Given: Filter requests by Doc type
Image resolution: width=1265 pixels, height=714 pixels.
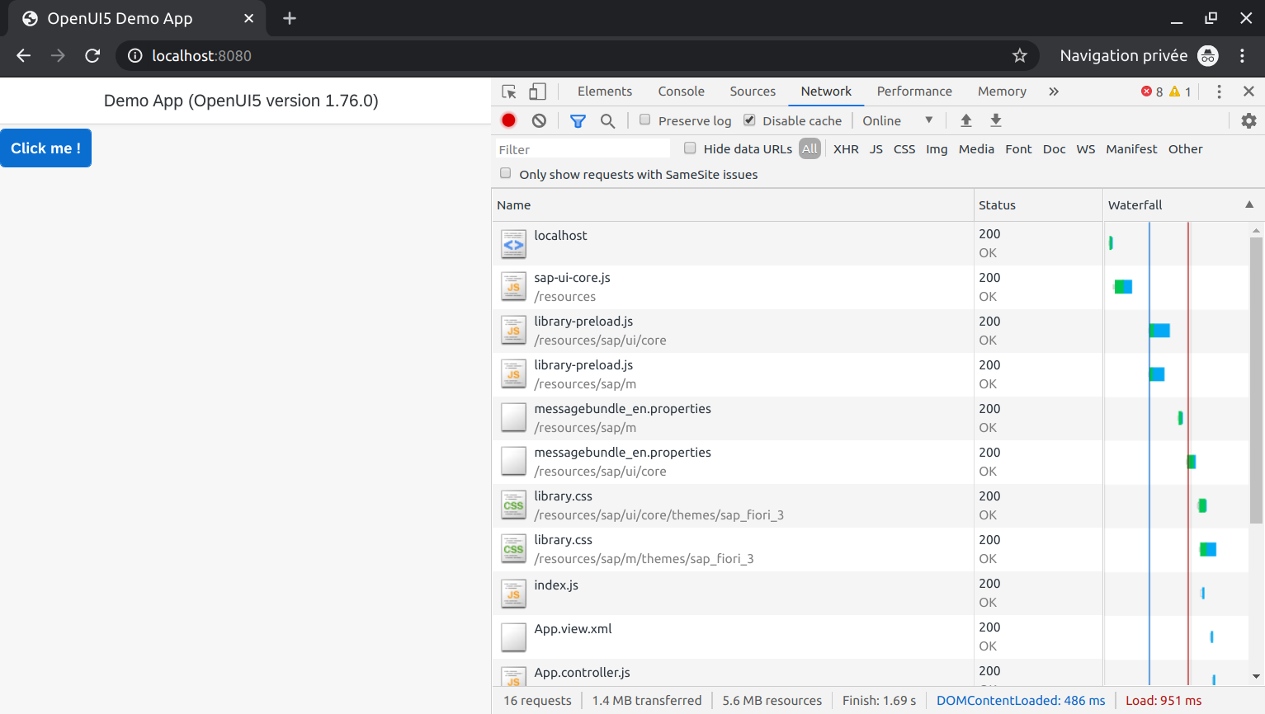Looking at the screenshot, I should click(1054, 149).
